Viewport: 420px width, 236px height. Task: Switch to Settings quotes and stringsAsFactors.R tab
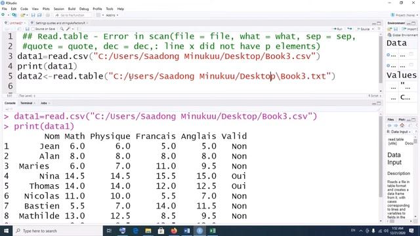click(60, 24)
